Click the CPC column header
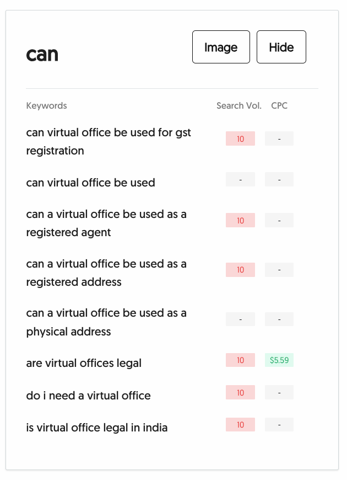This screenshot has width=347, height=480. 279,105
